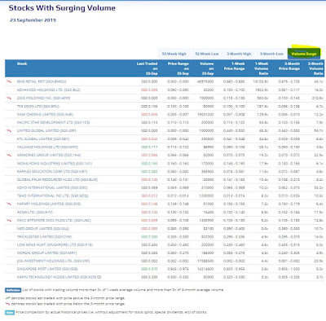The image size is (326, 321).
Task: Click the light blue Note badge
Action: click(10, 312)
